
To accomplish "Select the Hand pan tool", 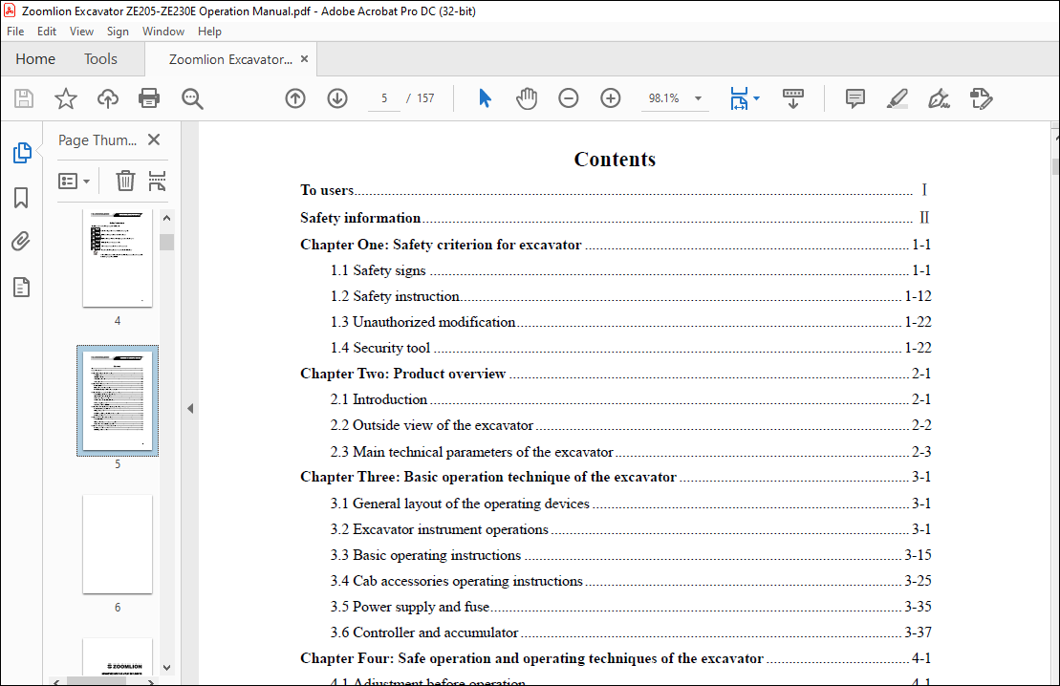I will tap(527, 98).
